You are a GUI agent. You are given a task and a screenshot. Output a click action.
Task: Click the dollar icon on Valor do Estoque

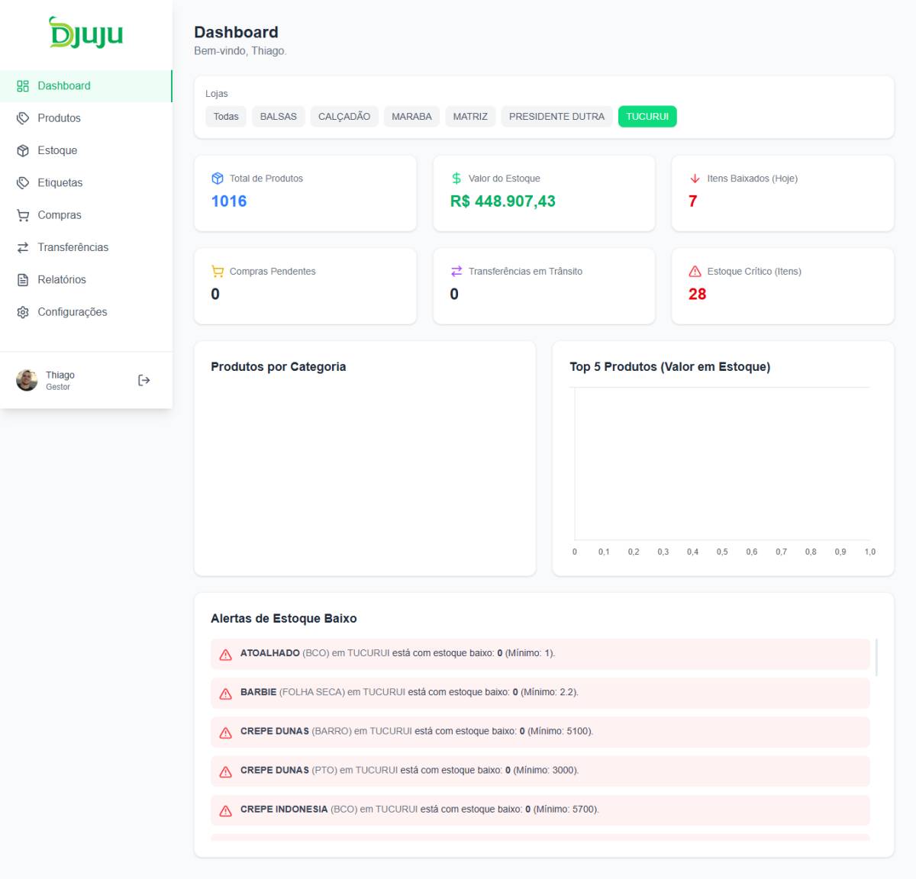pos(456,179)
